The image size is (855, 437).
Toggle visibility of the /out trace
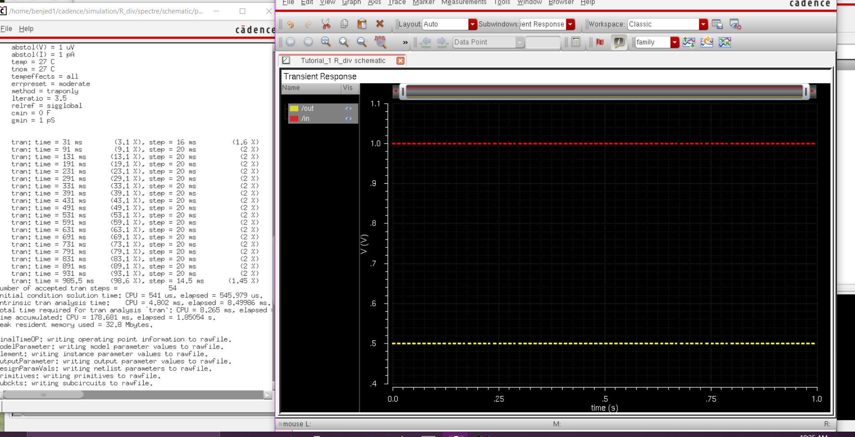pyautogui.click(x=348, y=109)
